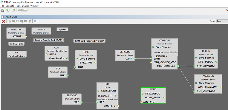This screenshot has width=228, height=110.
Task: Click DEBUG SYS_DEBUG green circle connector
Action: (x=216, y=62)
